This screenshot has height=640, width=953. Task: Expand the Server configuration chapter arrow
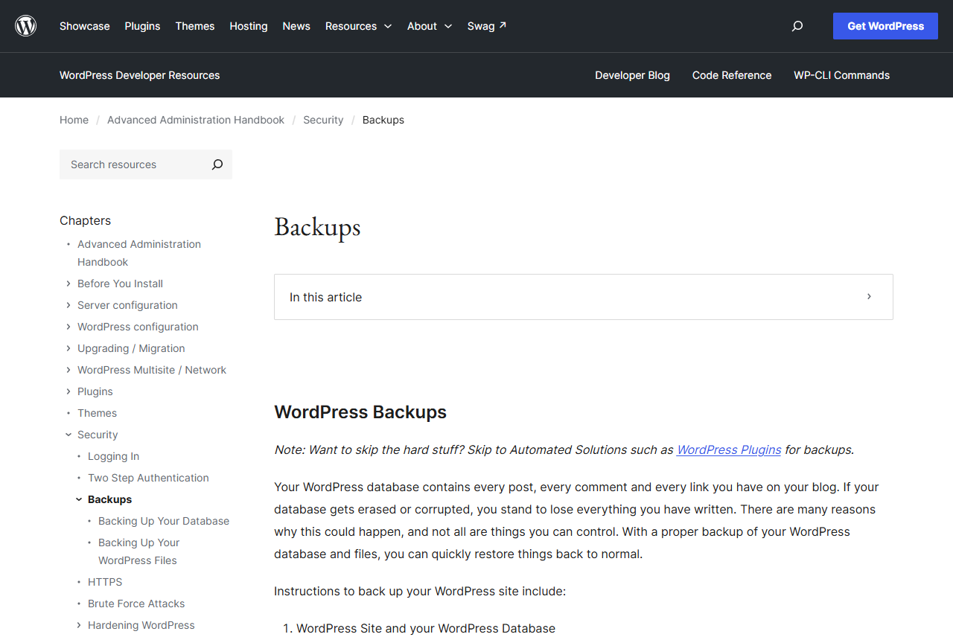[x=68, y=305]
